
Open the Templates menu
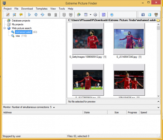click(x=42, y=9)
